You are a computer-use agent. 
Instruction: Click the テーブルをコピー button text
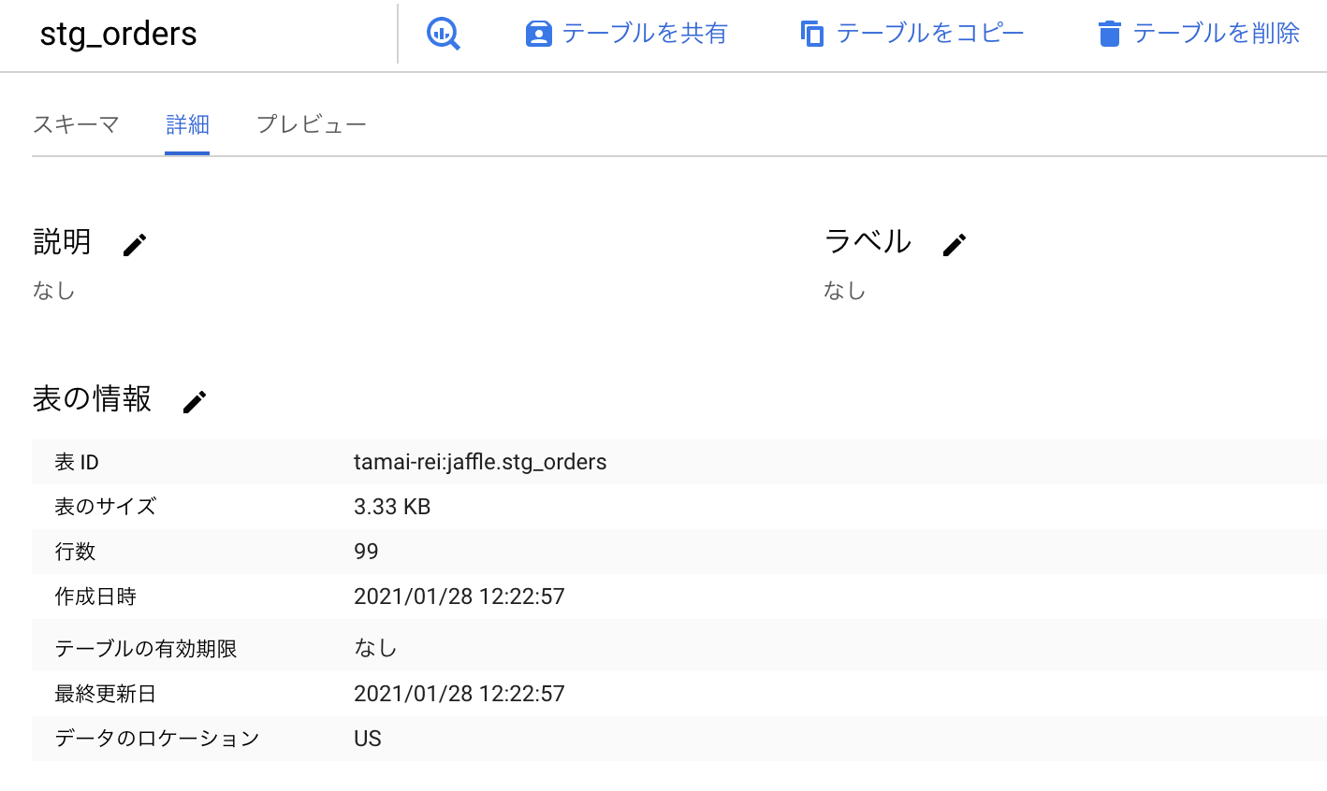(x=930, y=34)
